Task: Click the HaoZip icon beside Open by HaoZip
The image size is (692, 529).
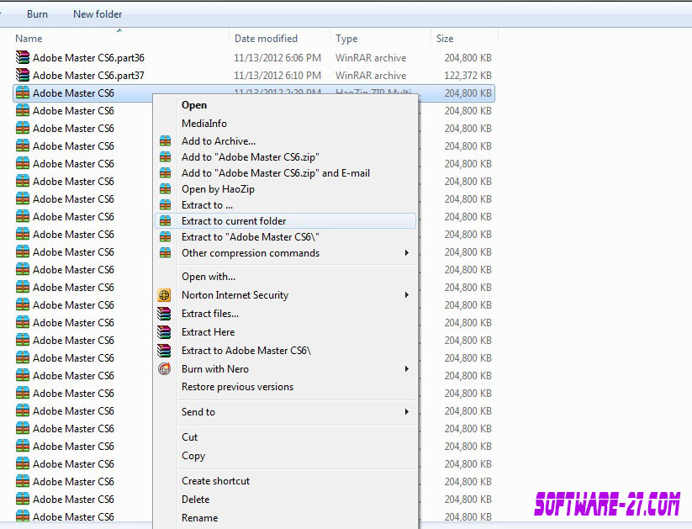Action: (165, 189)
